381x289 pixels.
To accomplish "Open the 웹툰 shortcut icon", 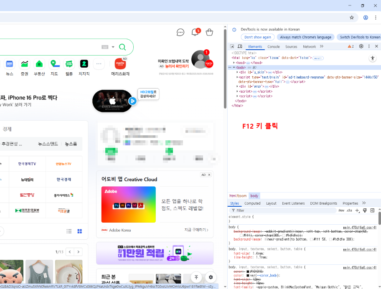I will click(69, 64).
